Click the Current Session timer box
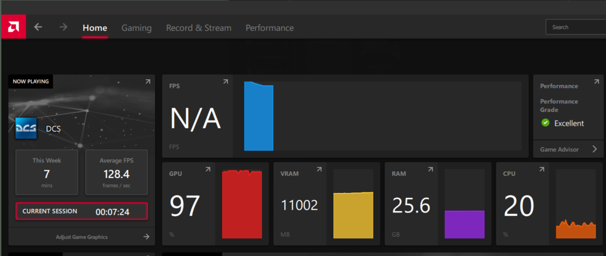The image size is (606, 256). [82, 211]
